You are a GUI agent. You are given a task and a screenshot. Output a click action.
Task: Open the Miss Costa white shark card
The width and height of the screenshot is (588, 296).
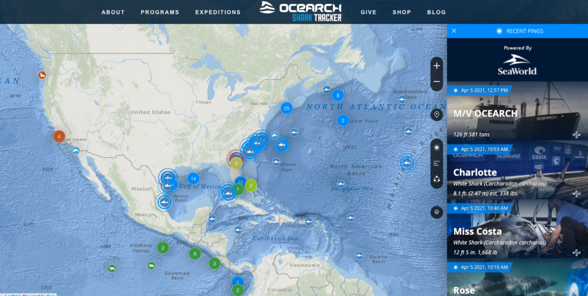point(517,229)
